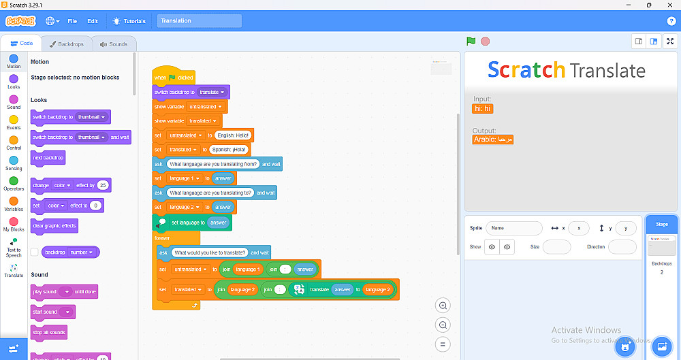Open the Looks blocks category
This screenshot has width=681, height=360.
click(14, 82)
